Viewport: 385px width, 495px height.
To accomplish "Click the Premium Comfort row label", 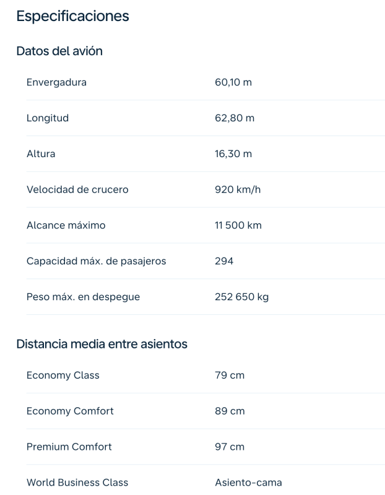I will [x=69, y=447].
